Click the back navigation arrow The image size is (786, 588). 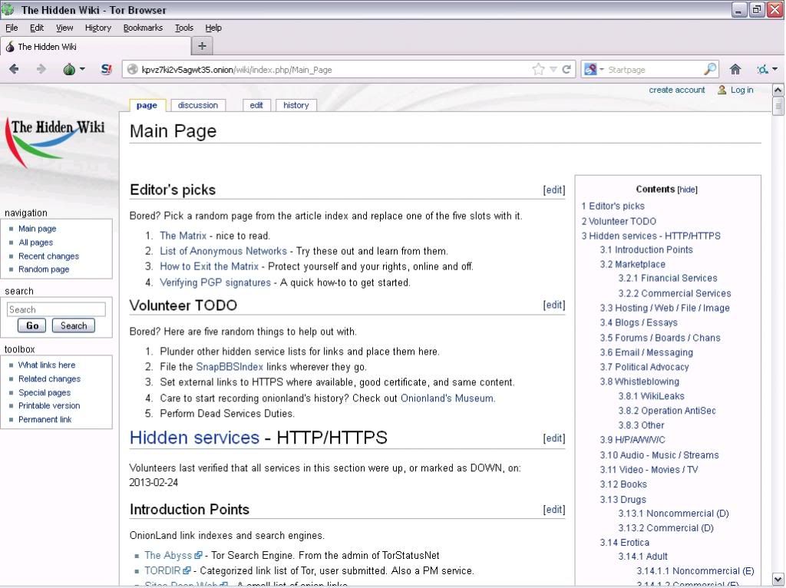(x=14, y=69)
